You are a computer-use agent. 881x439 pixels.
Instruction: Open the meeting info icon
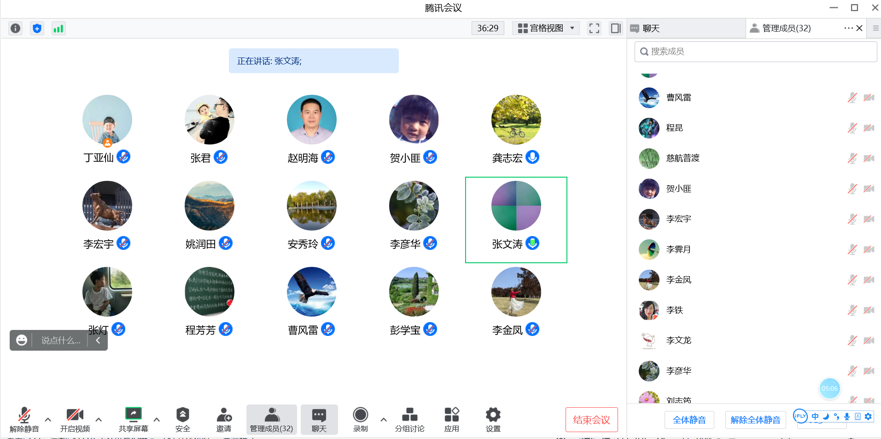[x=15, y=29]
